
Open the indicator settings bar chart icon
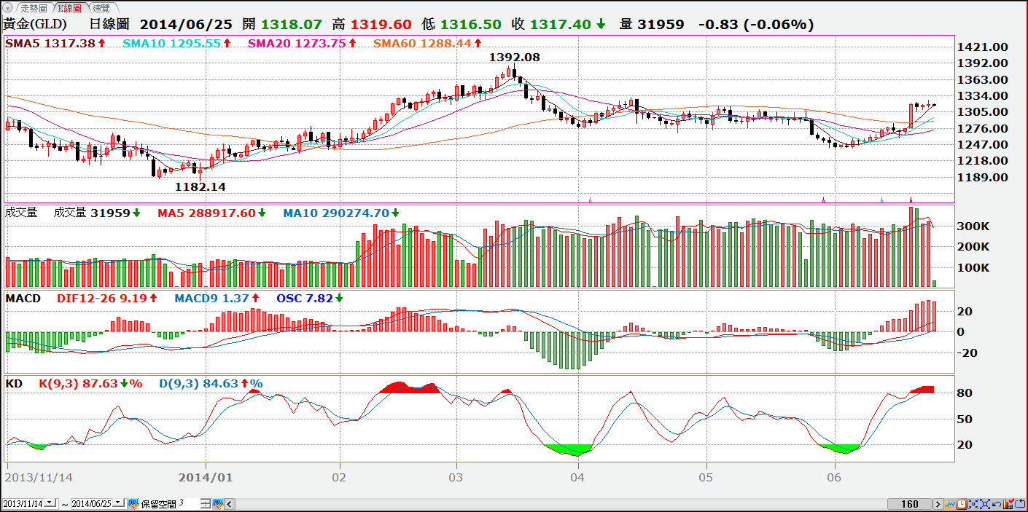pyautogui.click(x=1008, y=504)
